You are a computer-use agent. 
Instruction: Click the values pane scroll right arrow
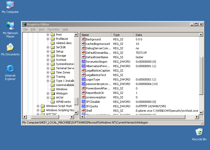(x=197, y=117)
